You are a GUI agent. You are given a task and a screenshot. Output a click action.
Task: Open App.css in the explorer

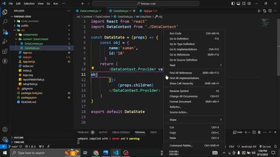click(x=27, y=52)
